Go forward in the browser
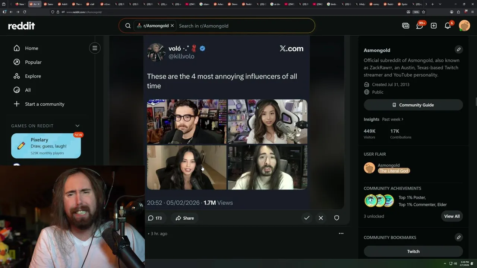The width and height of the screenshot is (477, 268). tap(18, 12)
